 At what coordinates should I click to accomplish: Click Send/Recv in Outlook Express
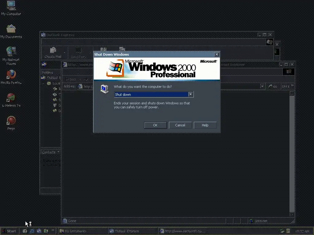pos(78,53)
